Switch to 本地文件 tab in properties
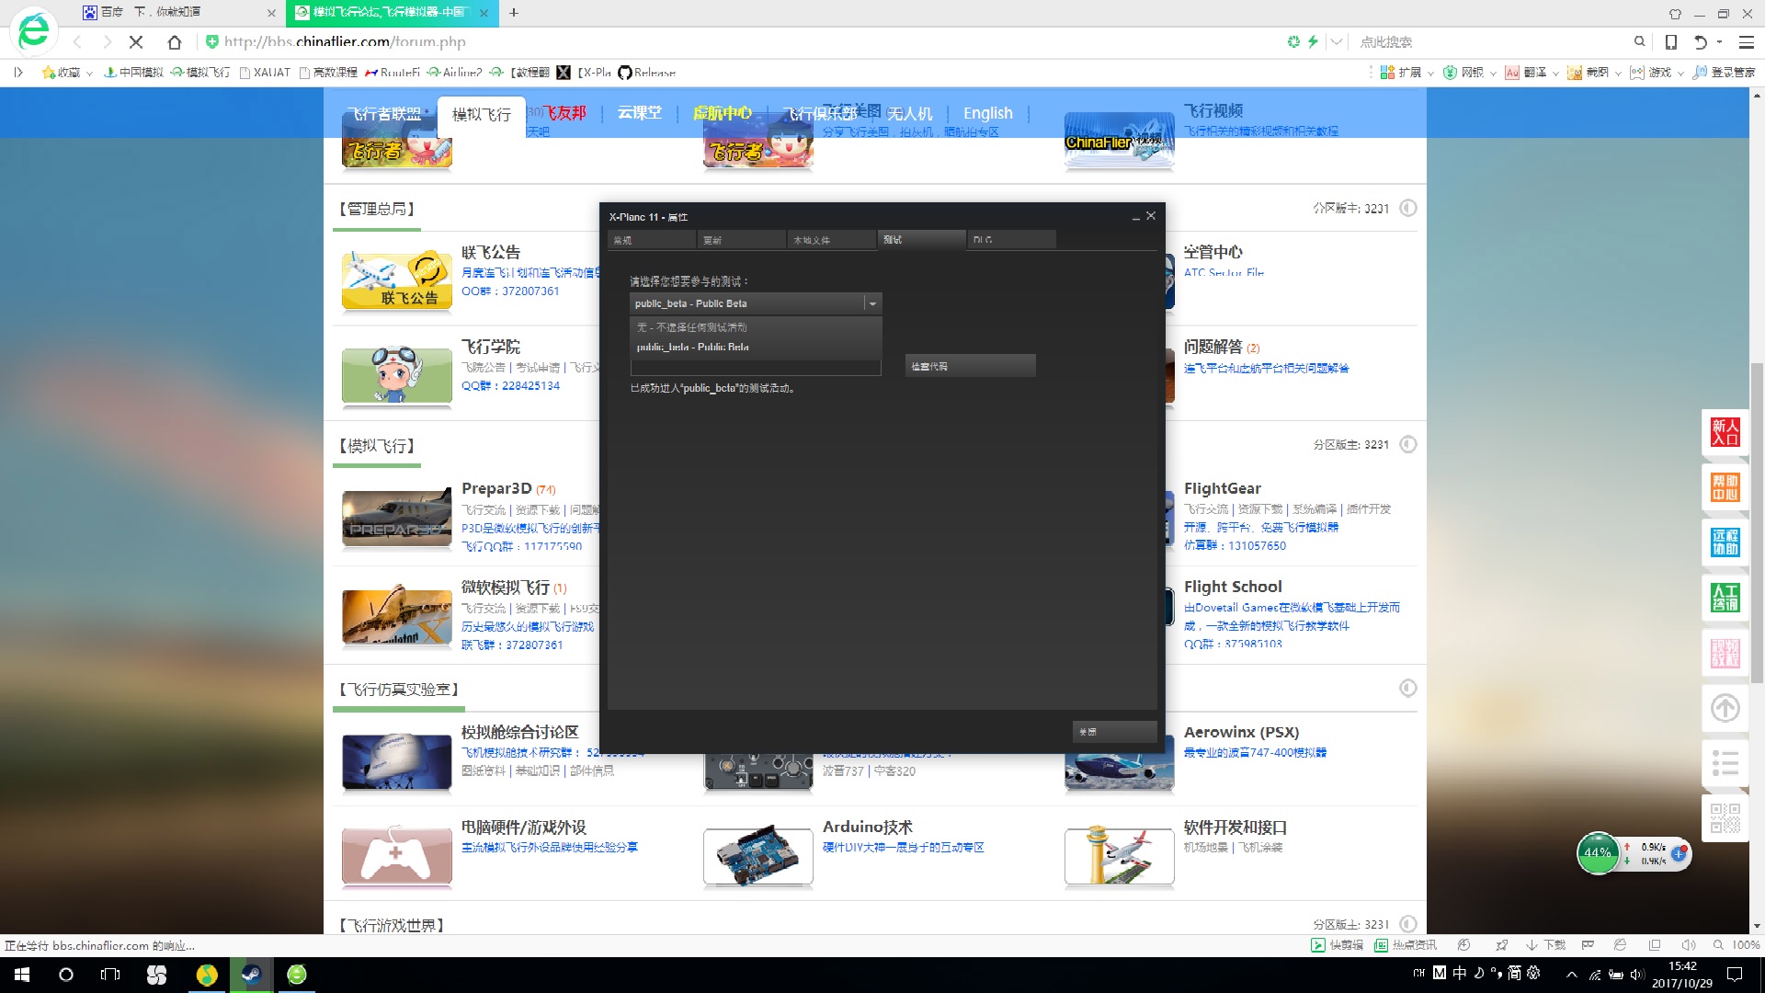The width and height of the screenshot is (1765, 993). (831, 240)
